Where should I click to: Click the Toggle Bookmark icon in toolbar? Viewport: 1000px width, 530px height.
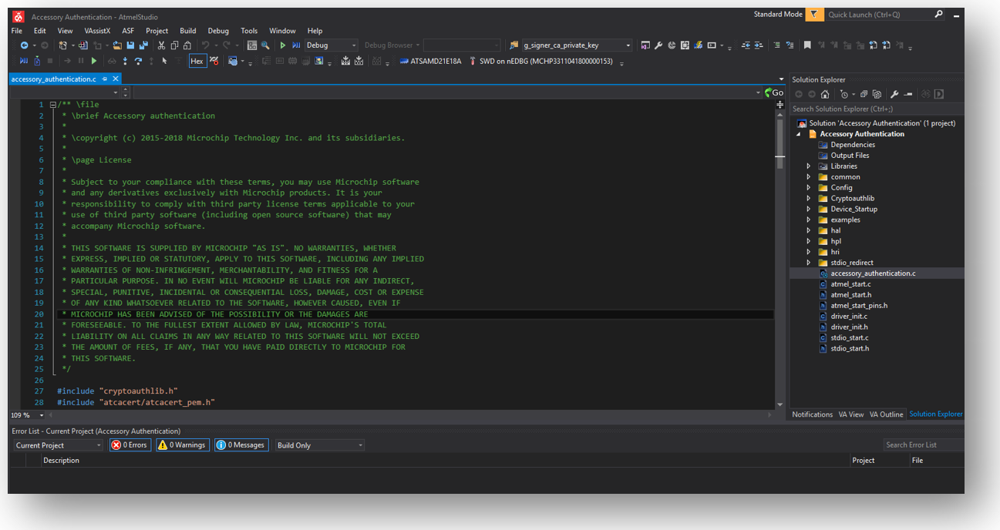click(x=807, y=45)
